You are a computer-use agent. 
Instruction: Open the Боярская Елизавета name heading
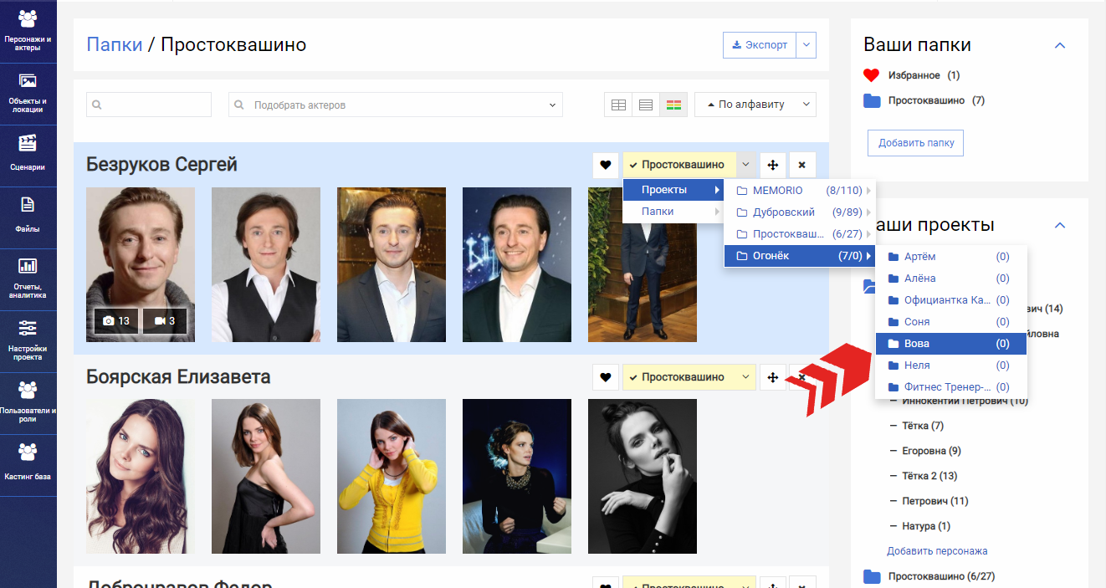tap(178, 377)
